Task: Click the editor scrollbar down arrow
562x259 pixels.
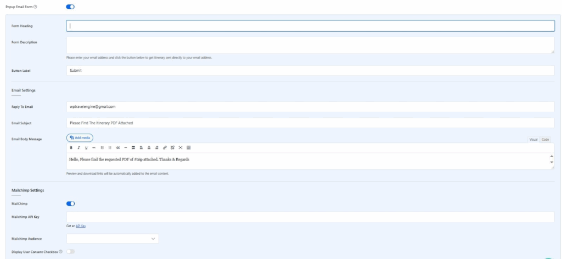Action: [552, 163]
